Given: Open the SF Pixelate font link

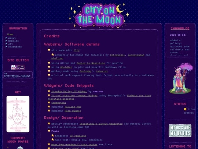Looking at the screenshot, I should pyautogui.click(x=78, y=136).
